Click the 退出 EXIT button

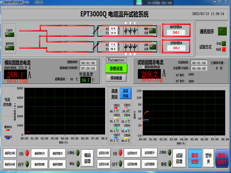click(222, 159)
